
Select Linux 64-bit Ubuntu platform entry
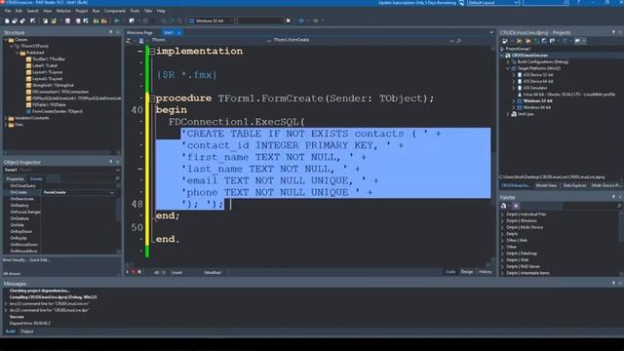tap(569, 95)
